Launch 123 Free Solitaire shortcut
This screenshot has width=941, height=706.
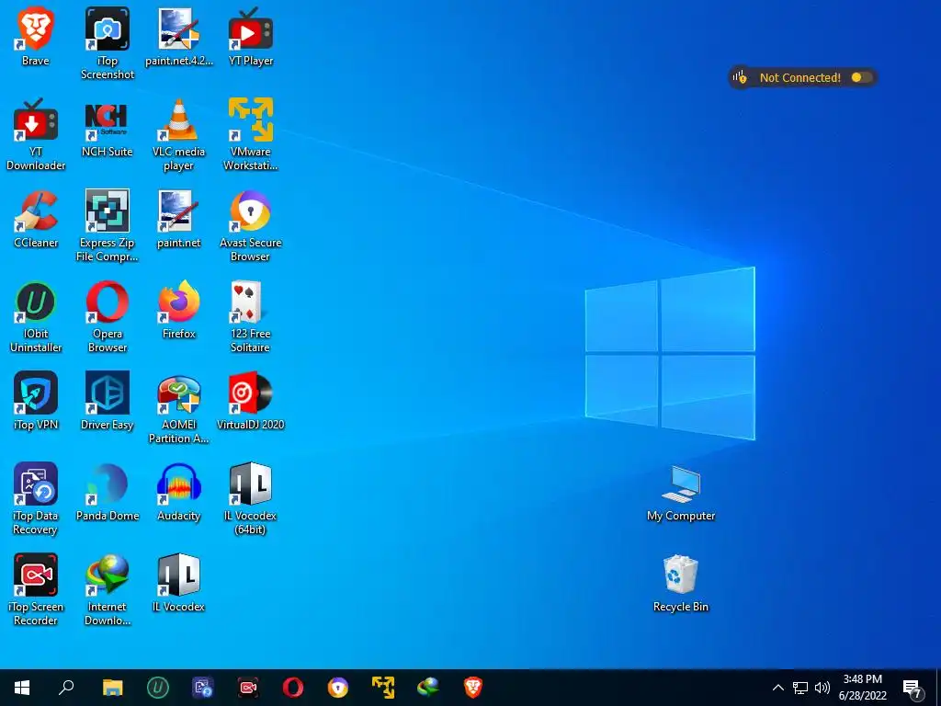[x=251, y=316]
